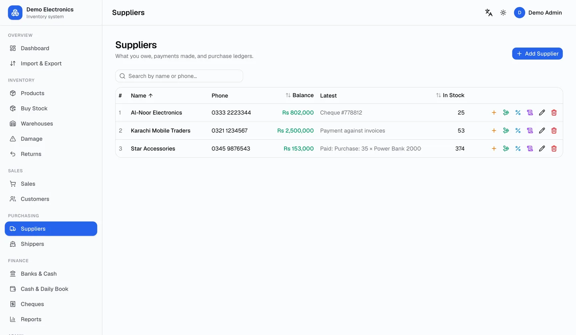Go to Import & Export
The image size is (576, 335).
pyautogui.click(x=51, y=64)
